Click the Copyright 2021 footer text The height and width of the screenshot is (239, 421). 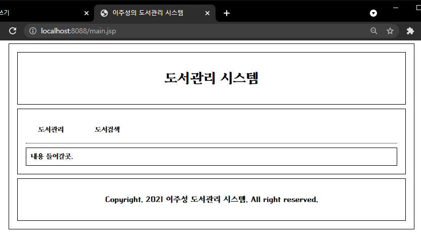(212, 200)
